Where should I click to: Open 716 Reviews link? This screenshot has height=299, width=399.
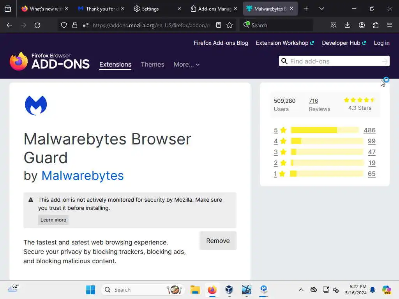(x=320, y=105)
